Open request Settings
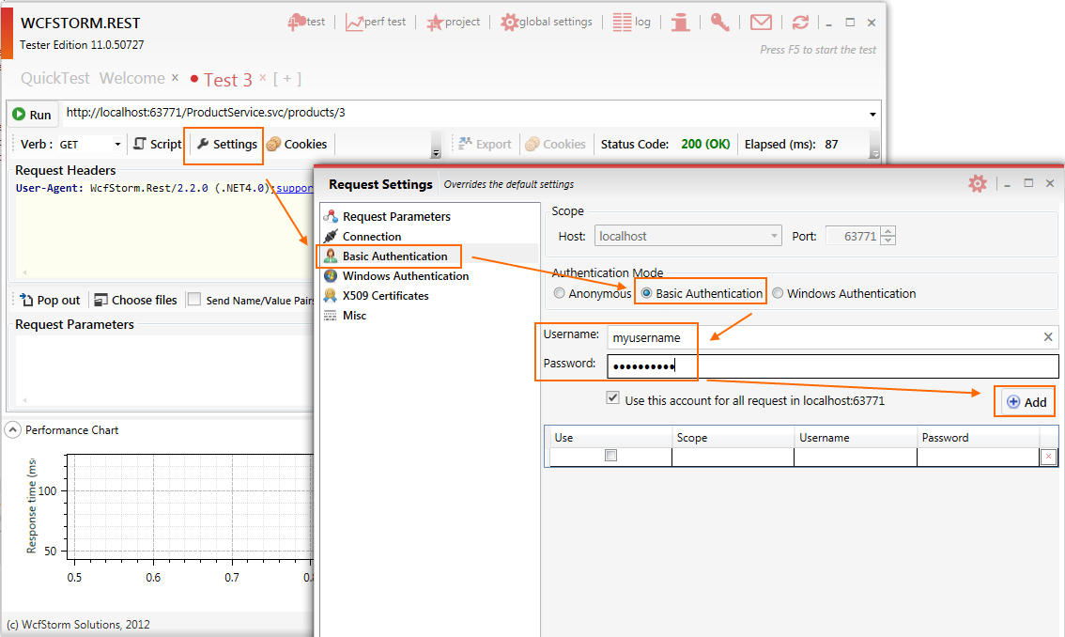This screenshot has width=1065, height=637. pyautogui.click(x=227, y=144)
